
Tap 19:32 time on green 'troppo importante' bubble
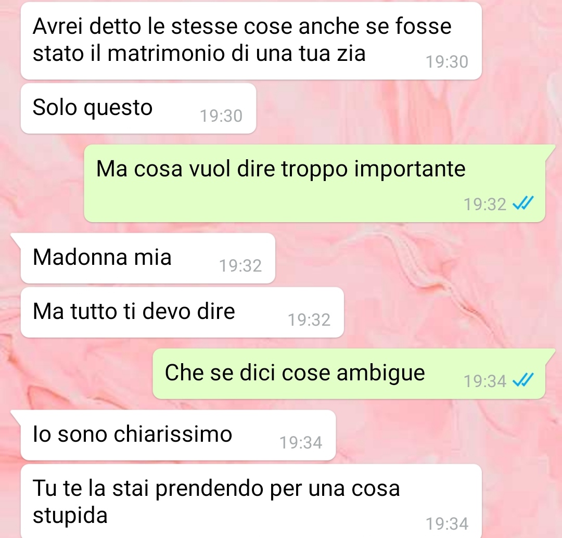(x=485, y=204)
